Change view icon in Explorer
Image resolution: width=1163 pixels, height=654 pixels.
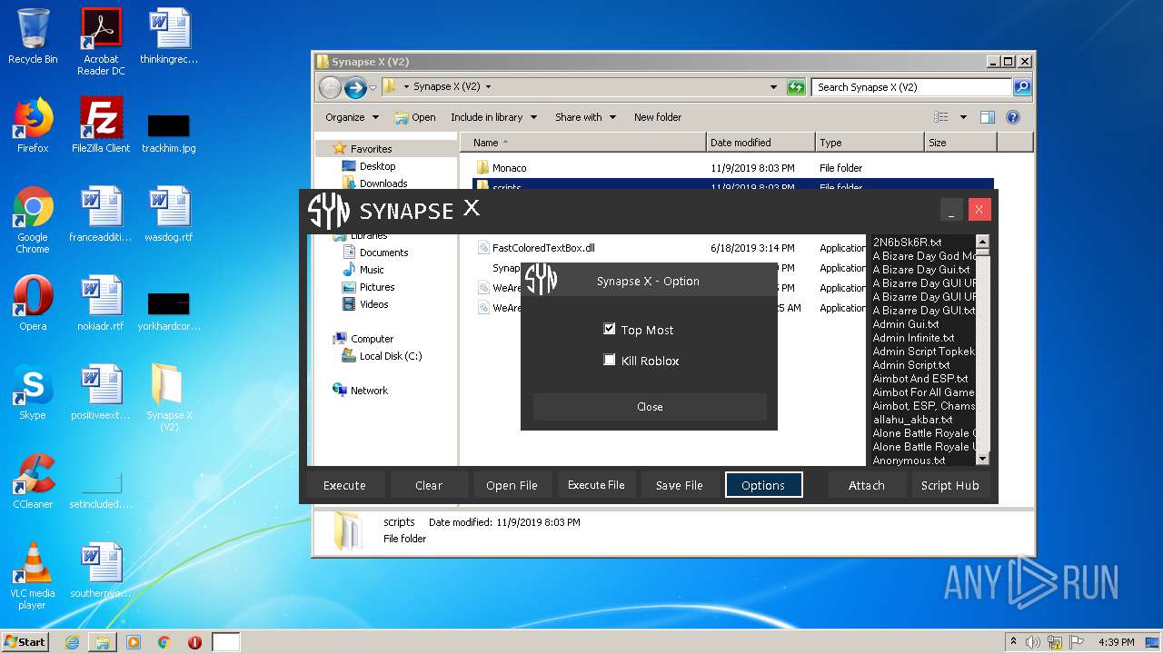pyautogui.click(x=941, y=117)
